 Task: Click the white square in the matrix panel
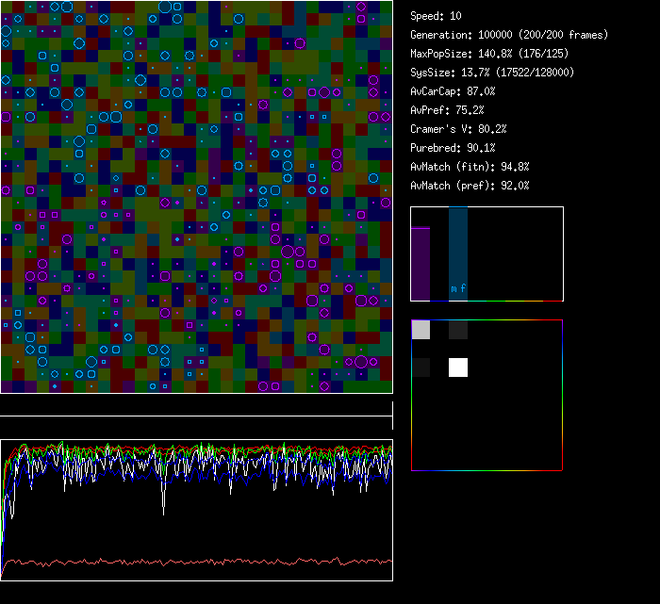click(458, 367)
